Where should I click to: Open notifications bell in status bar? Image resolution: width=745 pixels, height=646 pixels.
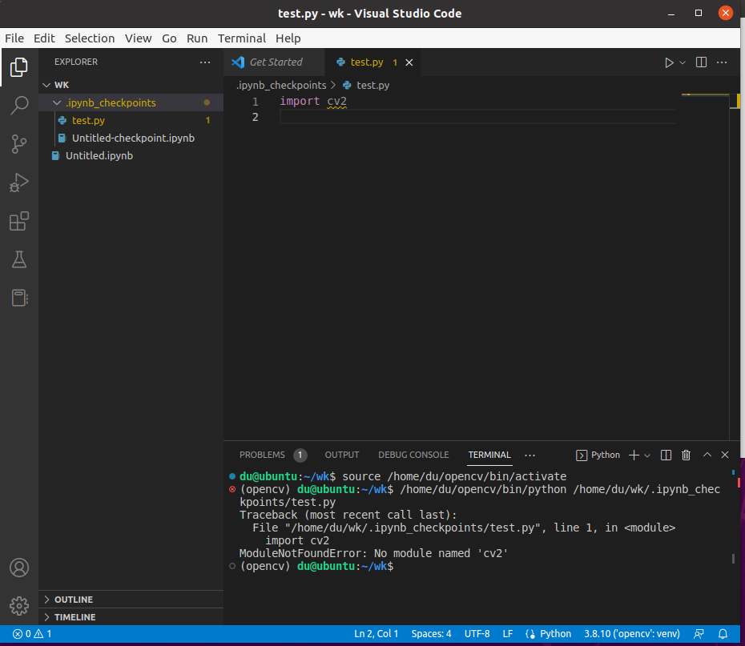(x=723, y=634)
